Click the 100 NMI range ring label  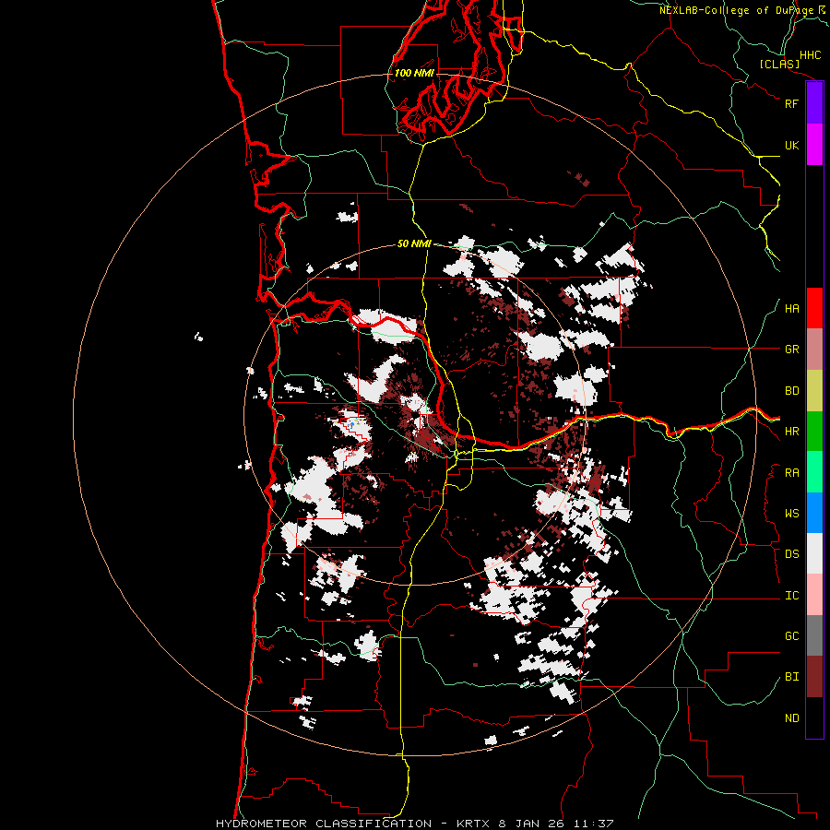tap(414, 73)
